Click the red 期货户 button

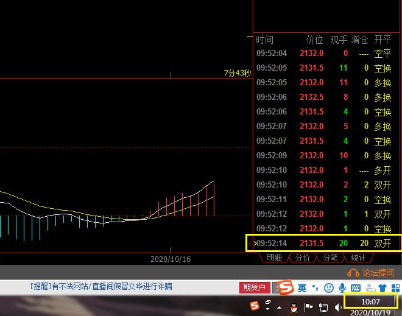coord(255,287)
